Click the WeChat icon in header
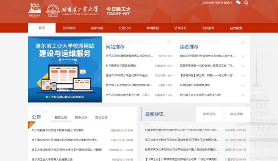The height and width of the screenshot is (161, 278). click(x=238, y=2)
